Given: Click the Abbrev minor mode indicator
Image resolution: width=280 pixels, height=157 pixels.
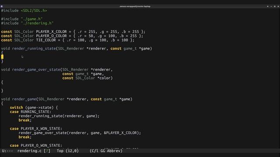Looking at the screenshot, I should click(x=114, y=151).
